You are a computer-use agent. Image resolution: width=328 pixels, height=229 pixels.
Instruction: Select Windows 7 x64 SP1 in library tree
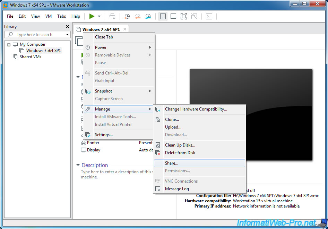(43, 51)
